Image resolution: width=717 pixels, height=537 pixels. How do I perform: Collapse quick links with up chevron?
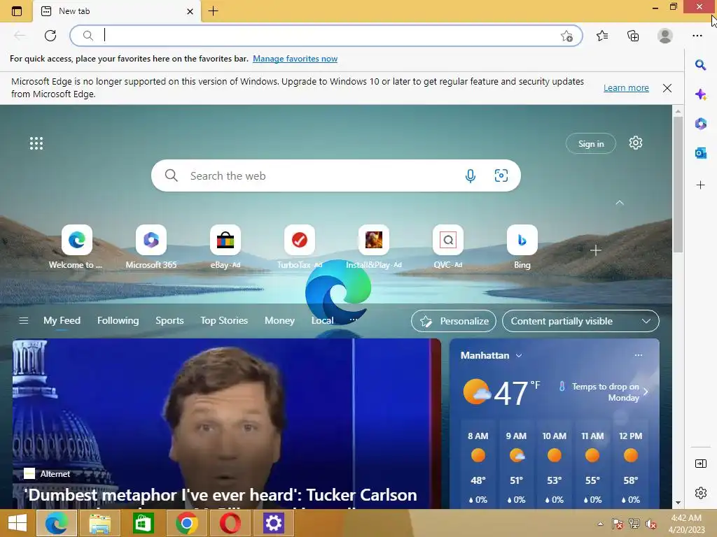pos(620,203)
